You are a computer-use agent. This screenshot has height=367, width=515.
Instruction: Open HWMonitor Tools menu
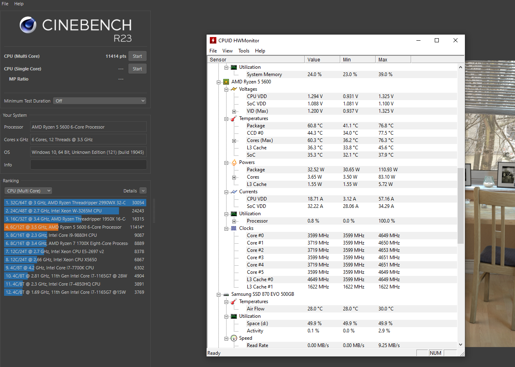click(x=244, y=51)
